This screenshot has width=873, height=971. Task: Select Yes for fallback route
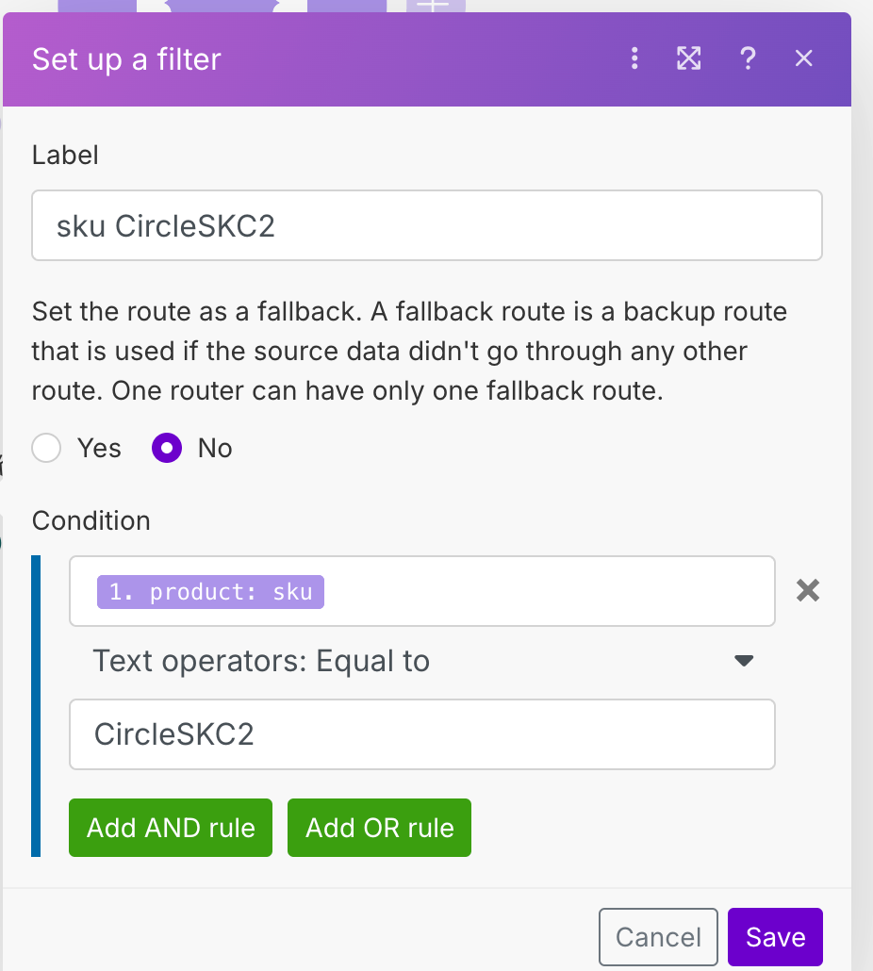tap(46, 449)
